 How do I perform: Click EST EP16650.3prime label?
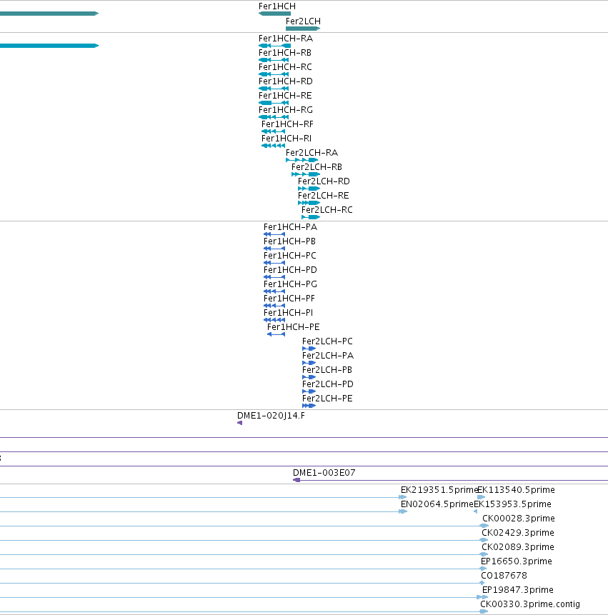pos(517,561)
